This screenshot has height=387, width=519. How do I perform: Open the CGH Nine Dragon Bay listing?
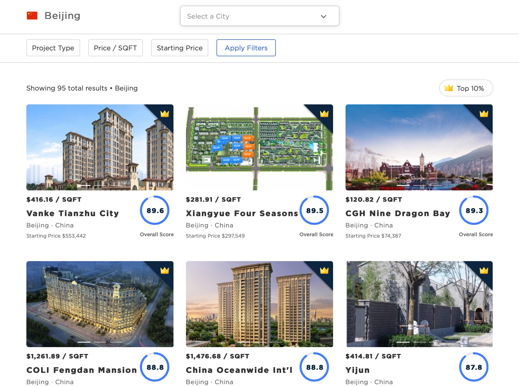tap(397, 213)
